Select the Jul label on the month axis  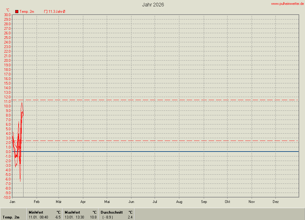155,201
